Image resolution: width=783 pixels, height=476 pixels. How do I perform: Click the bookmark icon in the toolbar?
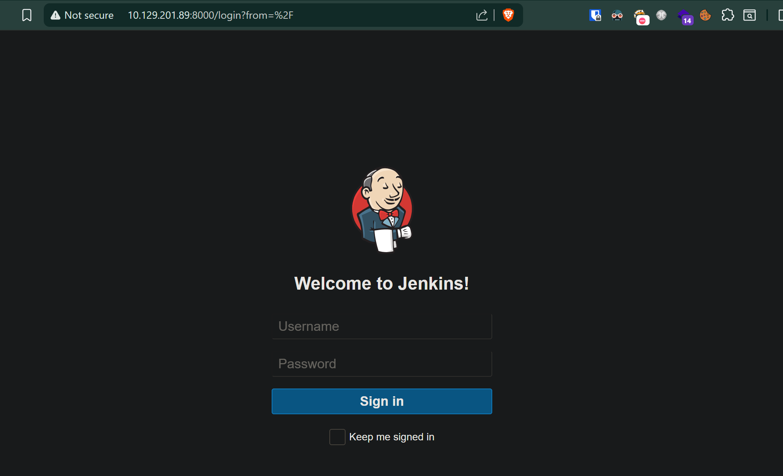click(27, 15)
